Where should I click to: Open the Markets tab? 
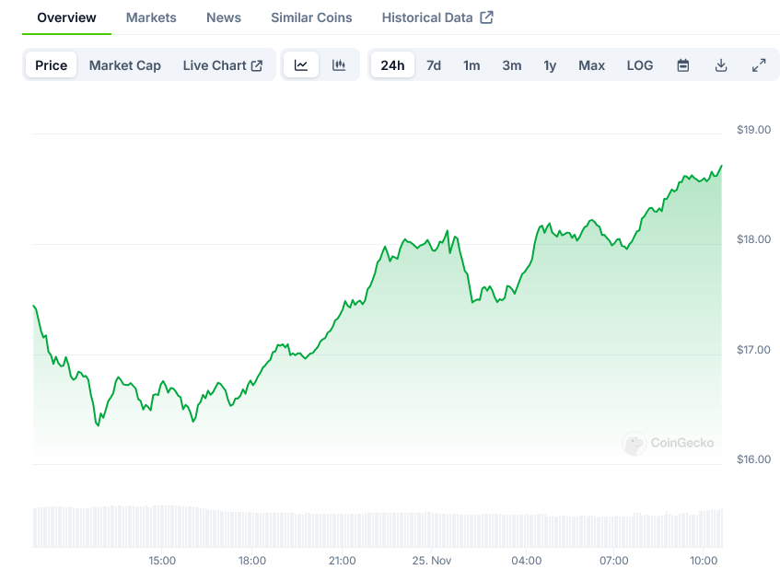coord(151,17)
